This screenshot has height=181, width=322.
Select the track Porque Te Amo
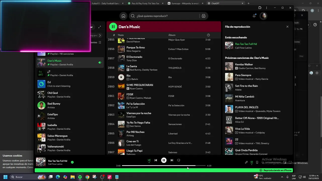tap(164, 49)
